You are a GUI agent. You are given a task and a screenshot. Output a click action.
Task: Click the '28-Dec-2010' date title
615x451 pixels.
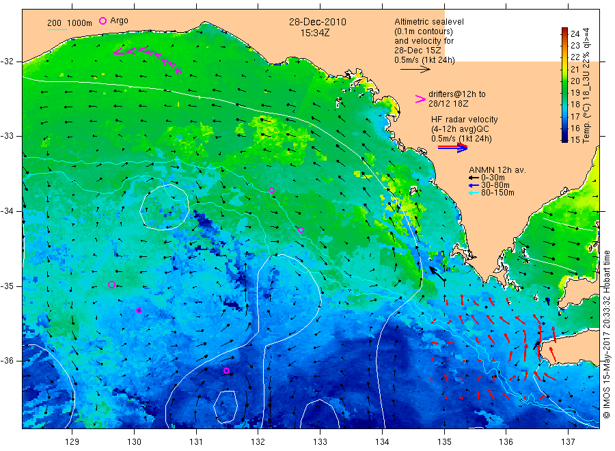[x=318, y=23]
